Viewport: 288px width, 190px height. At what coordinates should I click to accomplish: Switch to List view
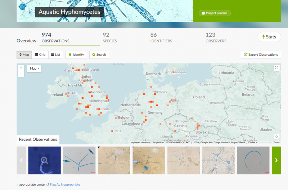click(x=56, y=55)
